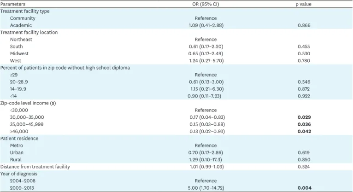Select the value '1.01 (0.99–1.03)'
This screenshot has width=353, height=192.
click(x=206, y=167)
